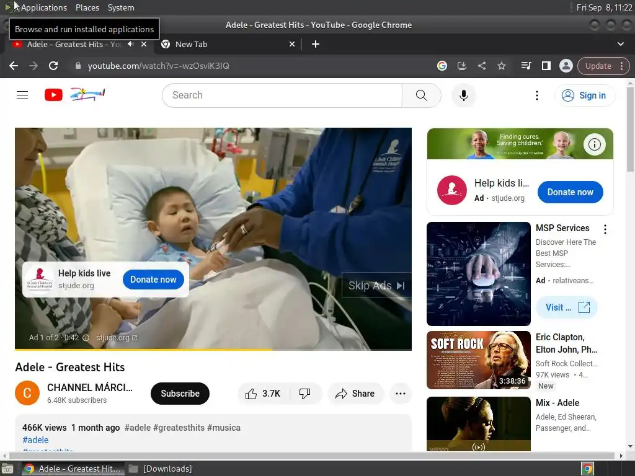This screenshot has width=635, height=476.
Task: Open the Mix - Adele thumbnail
Action: coord(478,424)
